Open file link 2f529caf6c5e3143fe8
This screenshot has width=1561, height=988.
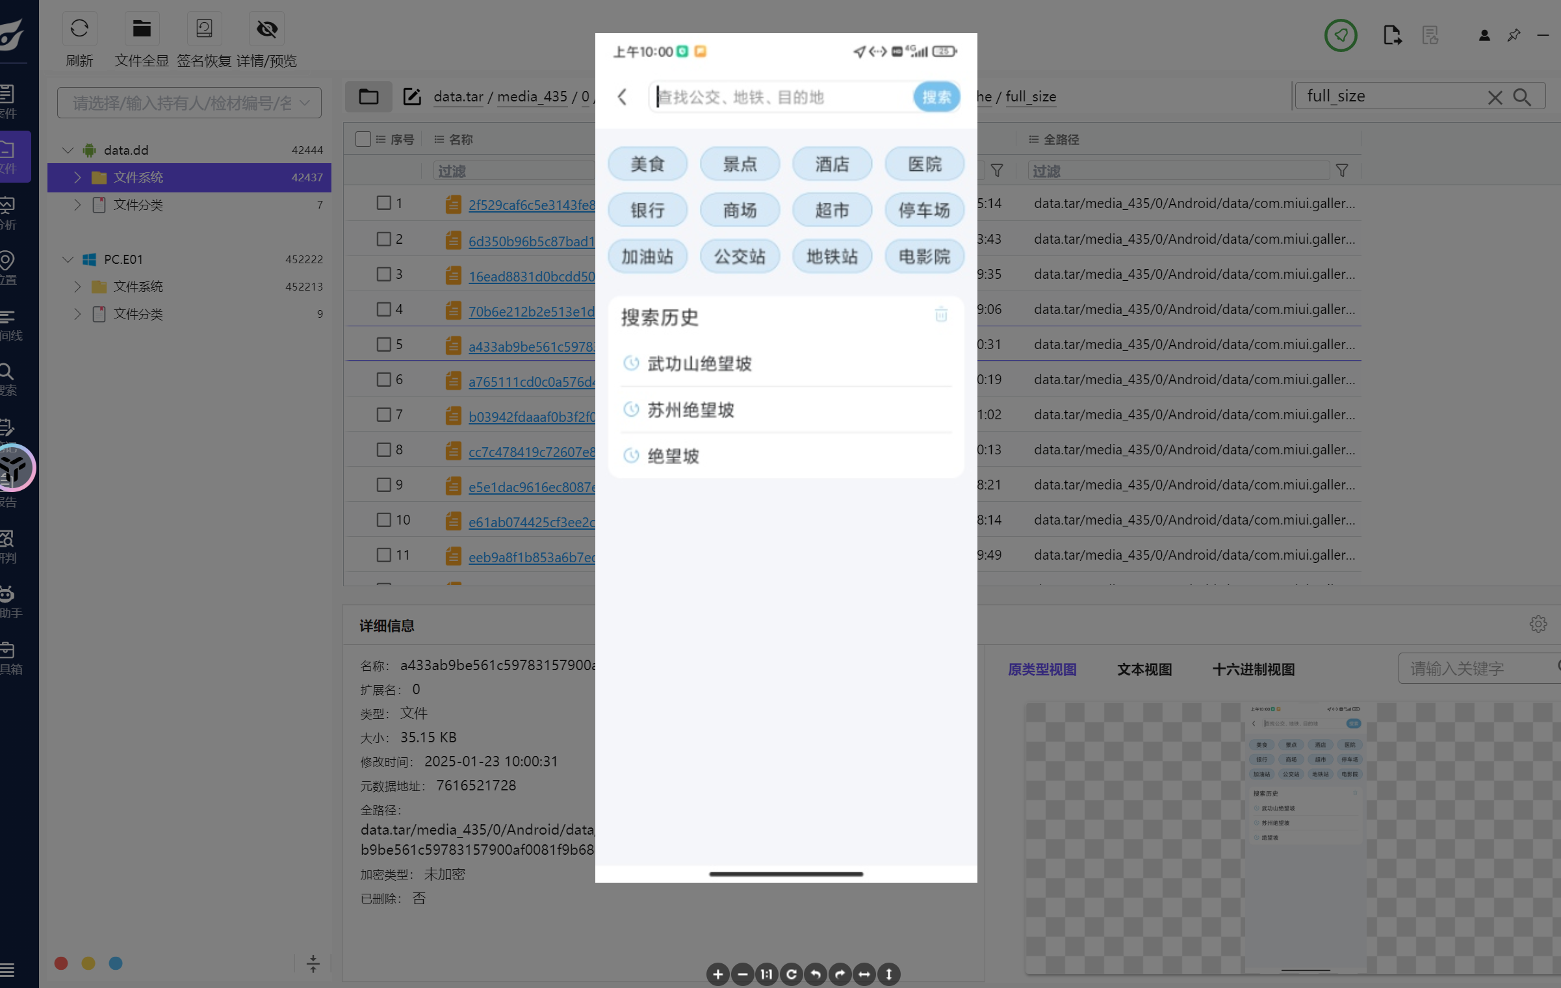coord(531,205)
